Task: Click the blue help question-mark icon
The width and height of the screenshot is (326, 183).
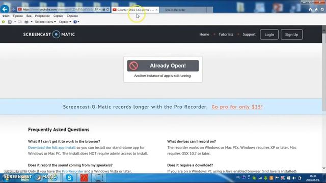Action: [x=75, y=22]
